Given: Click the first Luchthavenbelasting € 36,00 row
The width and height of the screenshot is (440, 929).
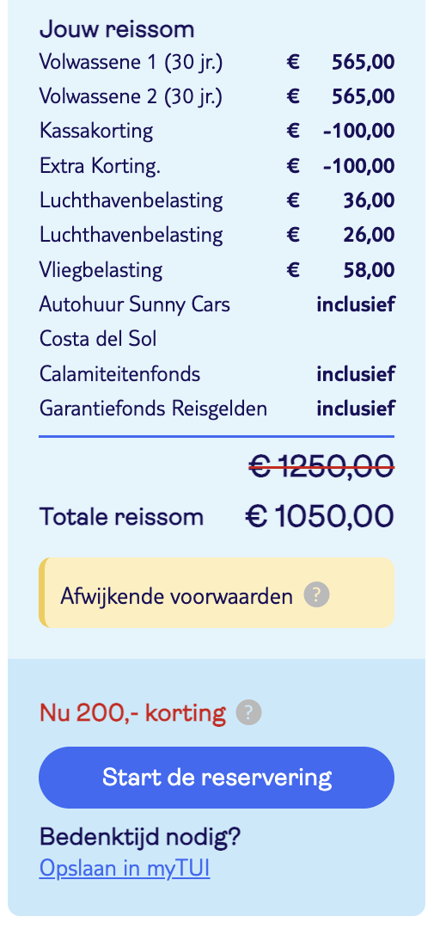Looking at the screenshot, I should click(x=217, y=200).
